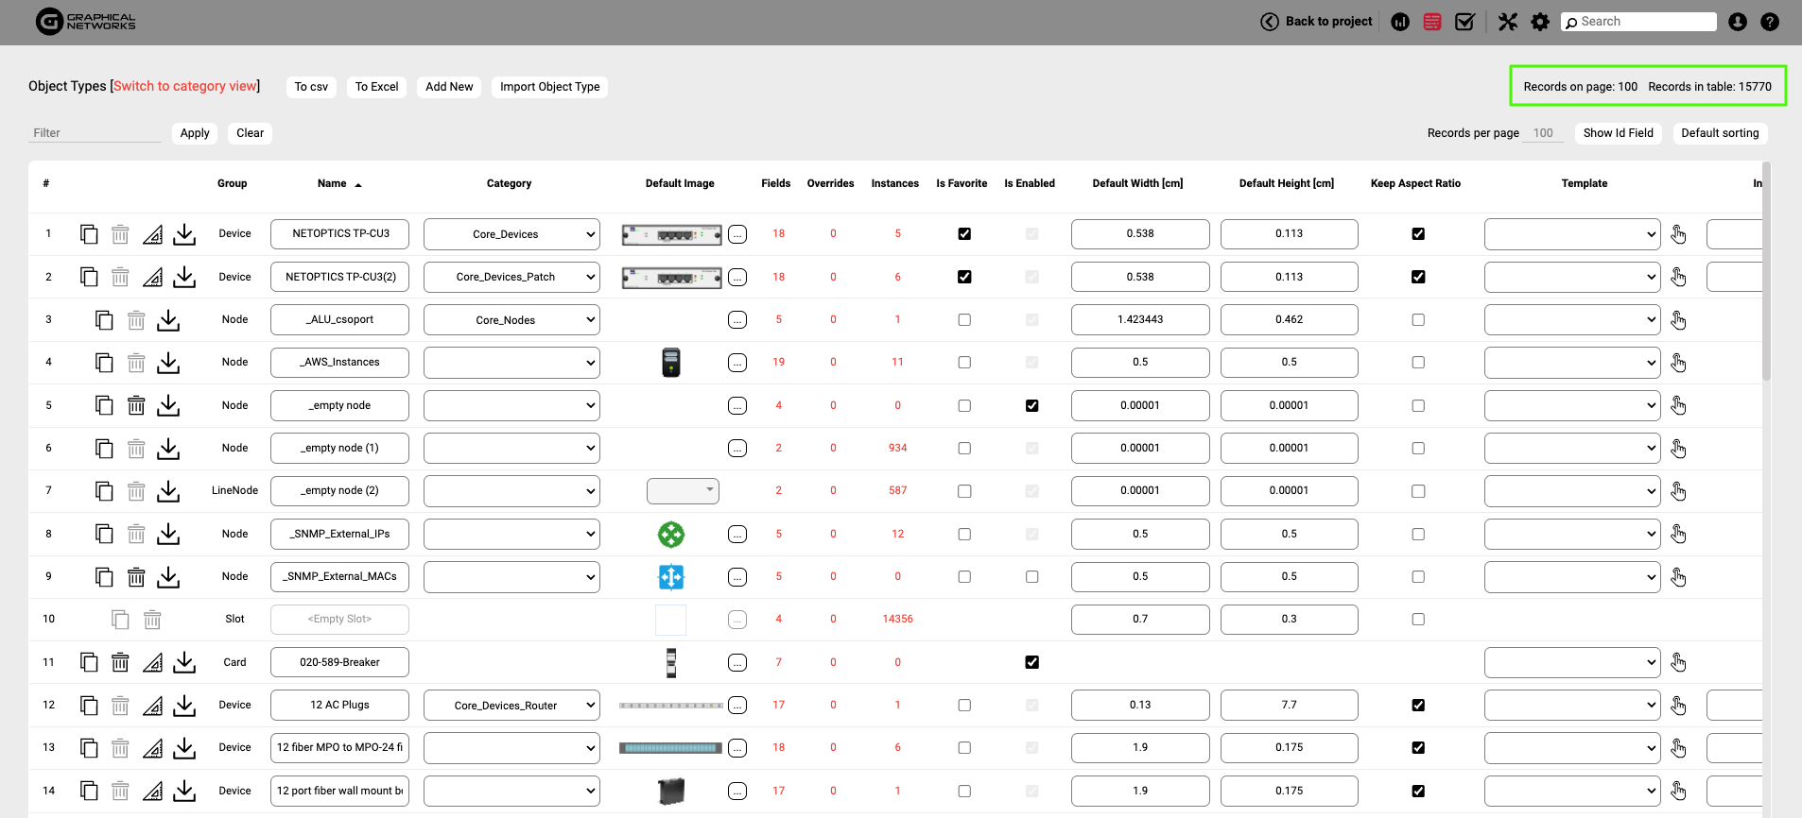Switch to category view link

click(x=184, y=86)
